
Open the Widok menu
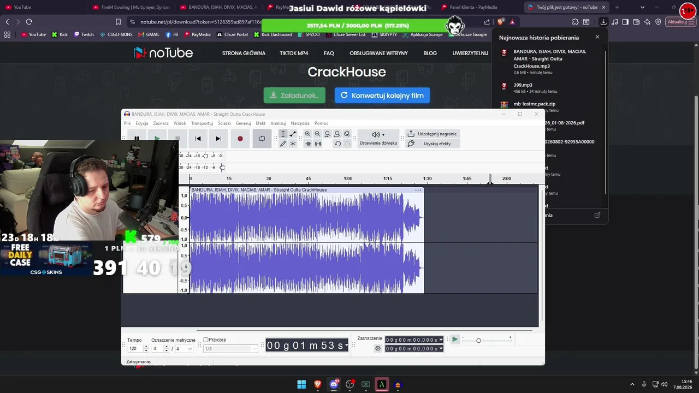click(x=180, y=123)
